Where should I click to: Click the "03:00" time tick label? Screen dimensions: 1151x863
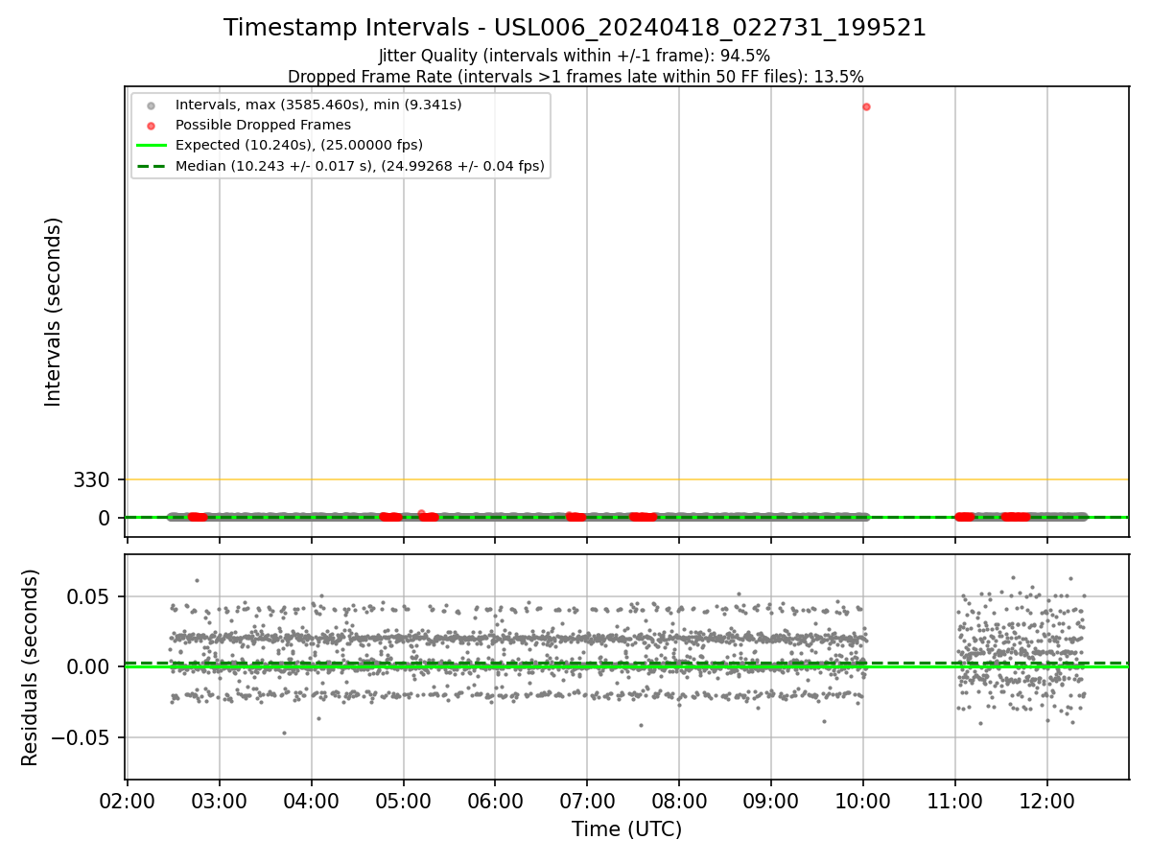(220, 800)
